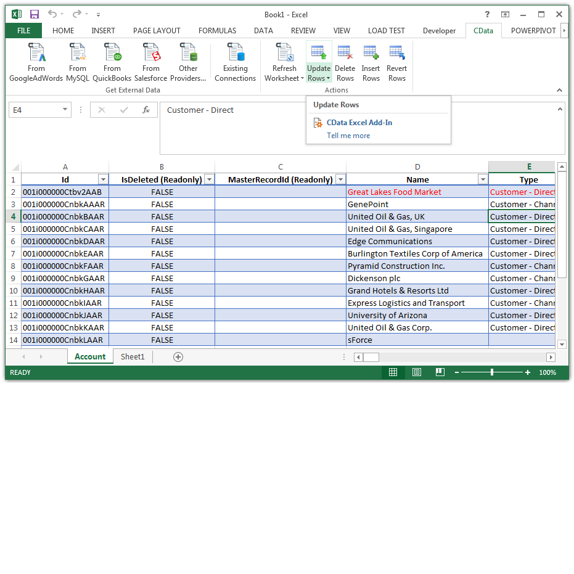Open Existing Connections in the ribbon

click(235, 62)
